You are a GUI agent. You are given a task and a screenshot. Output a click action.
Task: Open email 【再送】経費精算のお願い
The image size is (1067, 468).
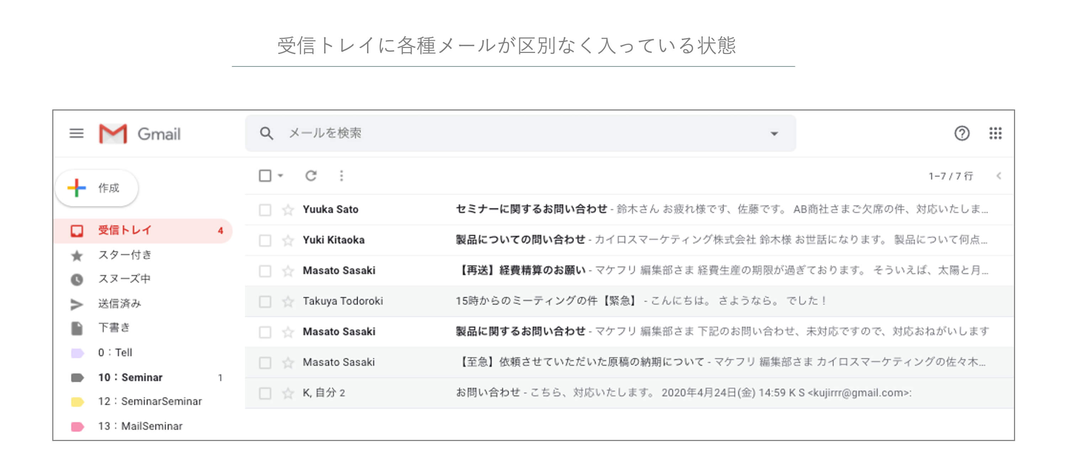(x=629, y=271)
